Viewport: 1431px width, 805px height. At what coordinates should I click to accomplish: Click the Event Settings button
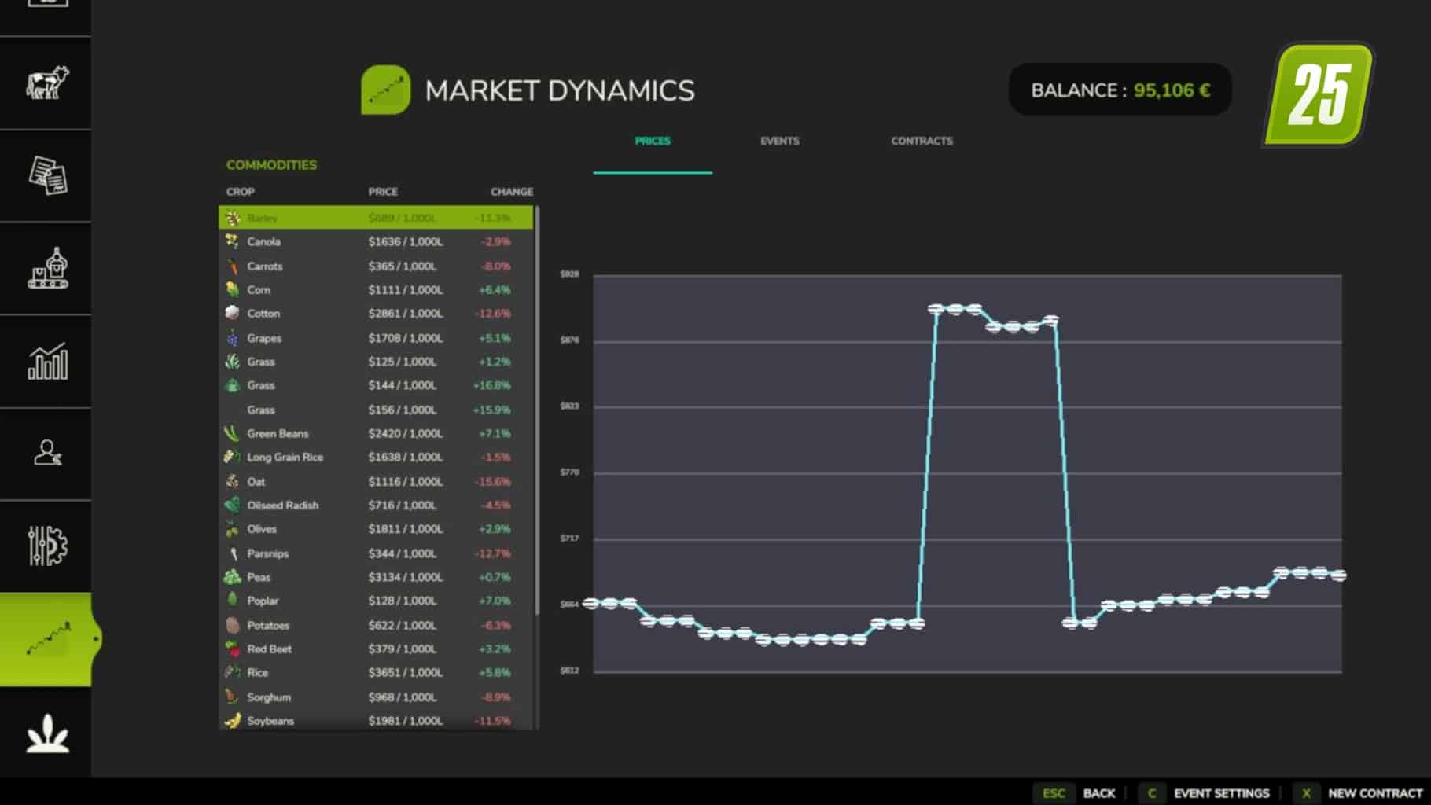coord(1221,793)
